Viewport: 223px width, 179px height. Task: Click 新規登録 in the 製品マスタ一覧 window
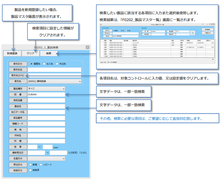point(207,30)
